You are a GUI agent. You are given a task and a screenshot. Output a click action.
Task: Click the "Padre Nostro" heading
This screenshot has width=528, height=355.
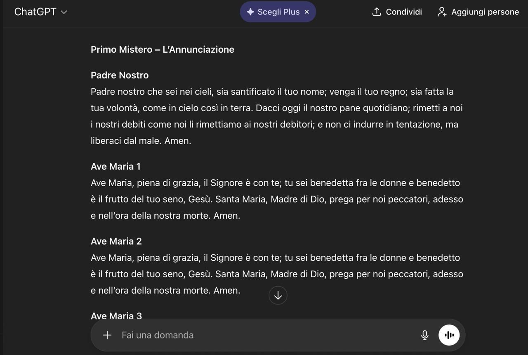click(x=120, y=75)
